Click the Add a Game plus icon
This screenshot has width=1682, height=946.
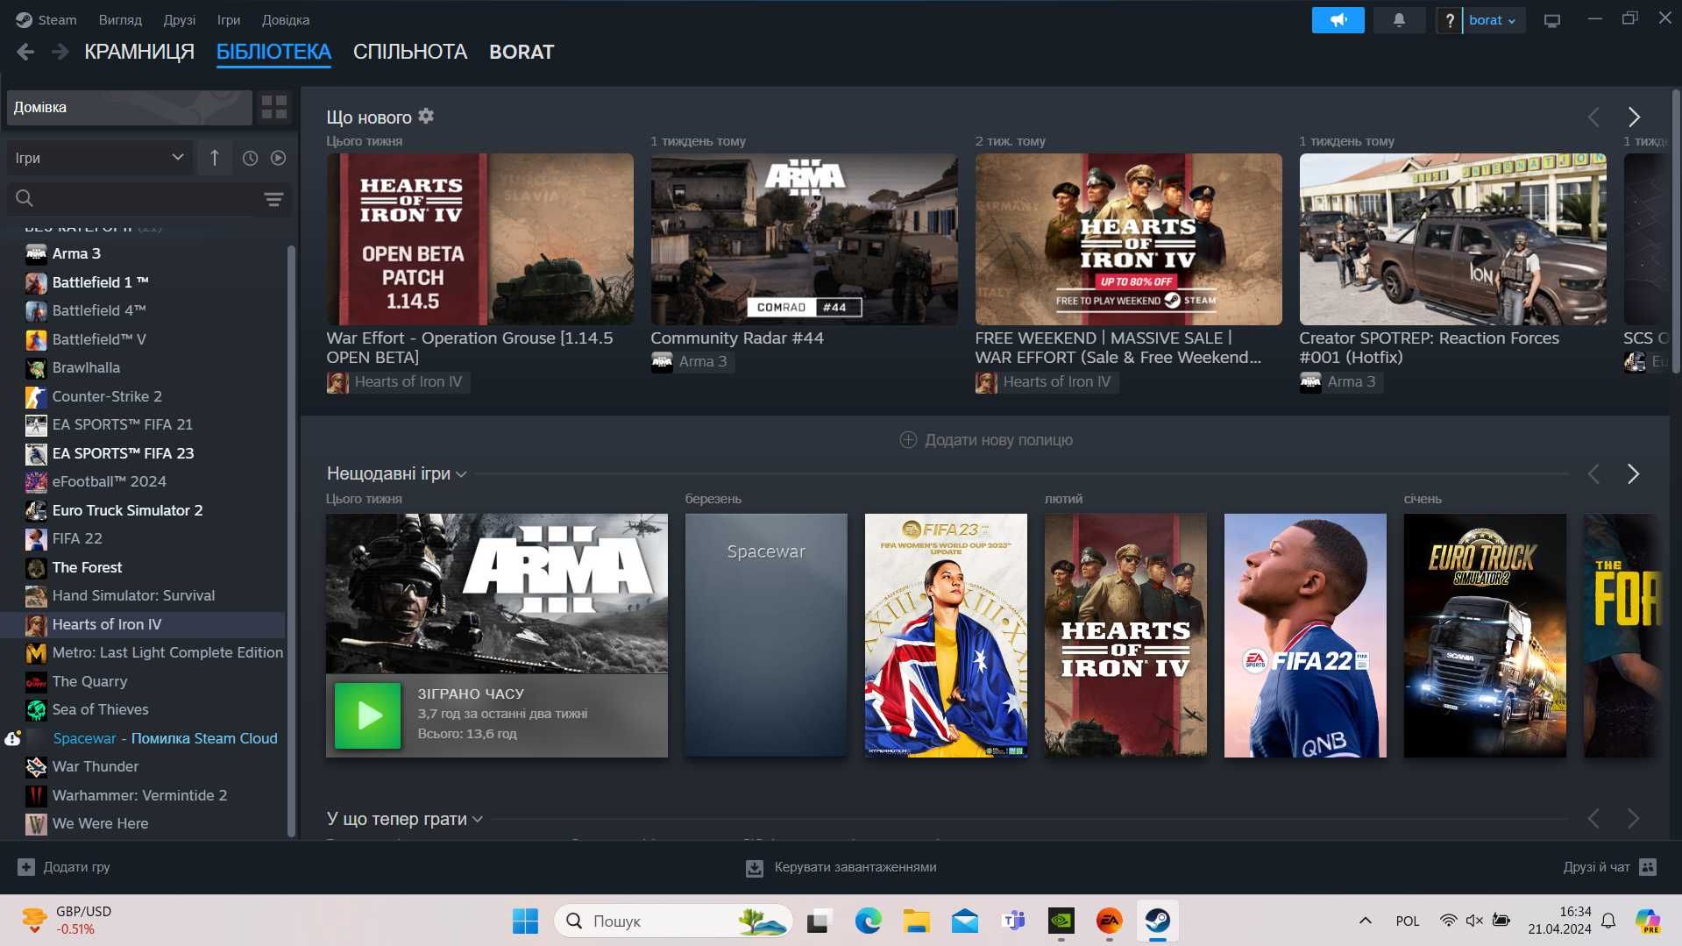(26, 867)
